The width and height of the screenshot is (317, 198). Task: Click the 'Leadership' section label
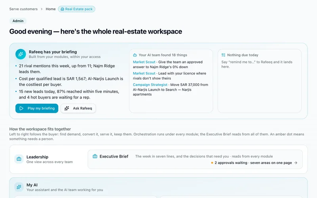37,157
